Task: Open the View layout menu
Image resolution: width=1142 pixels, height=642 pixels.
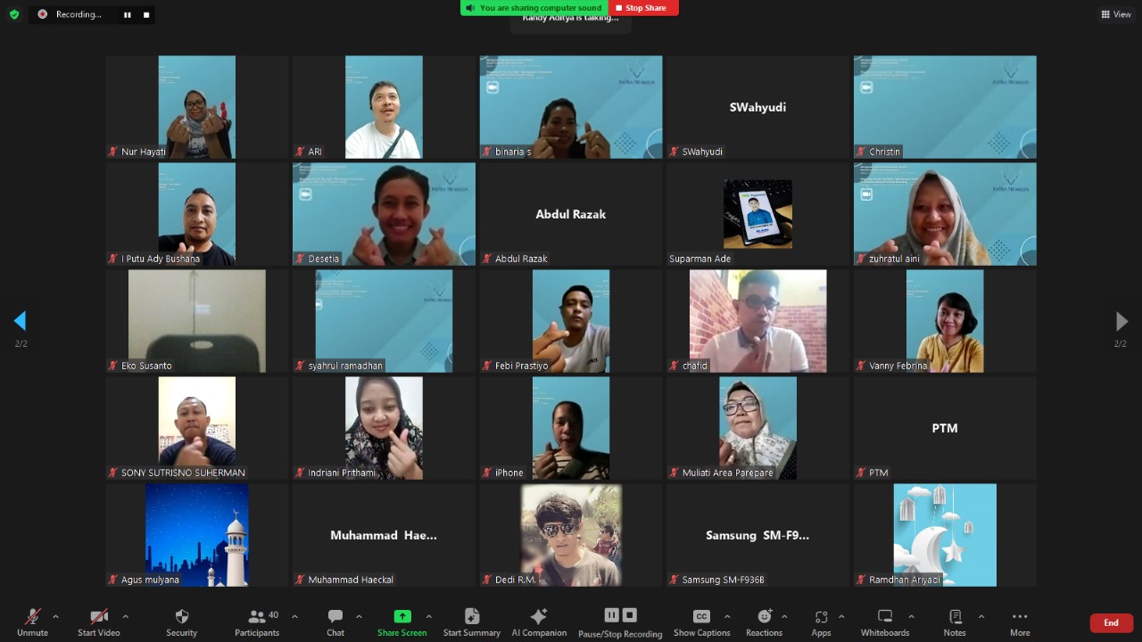Action: click(1116, 14)
